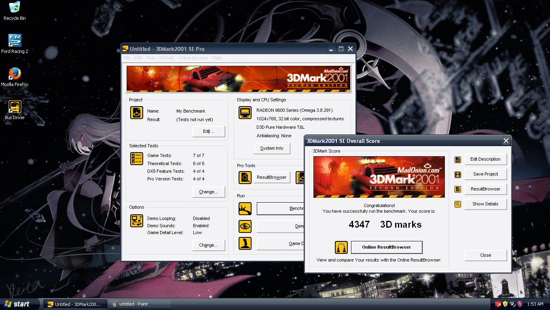Click the Online ResultBrowser button
This screenshot has height=310, width=550.
(x=387, y=247)
